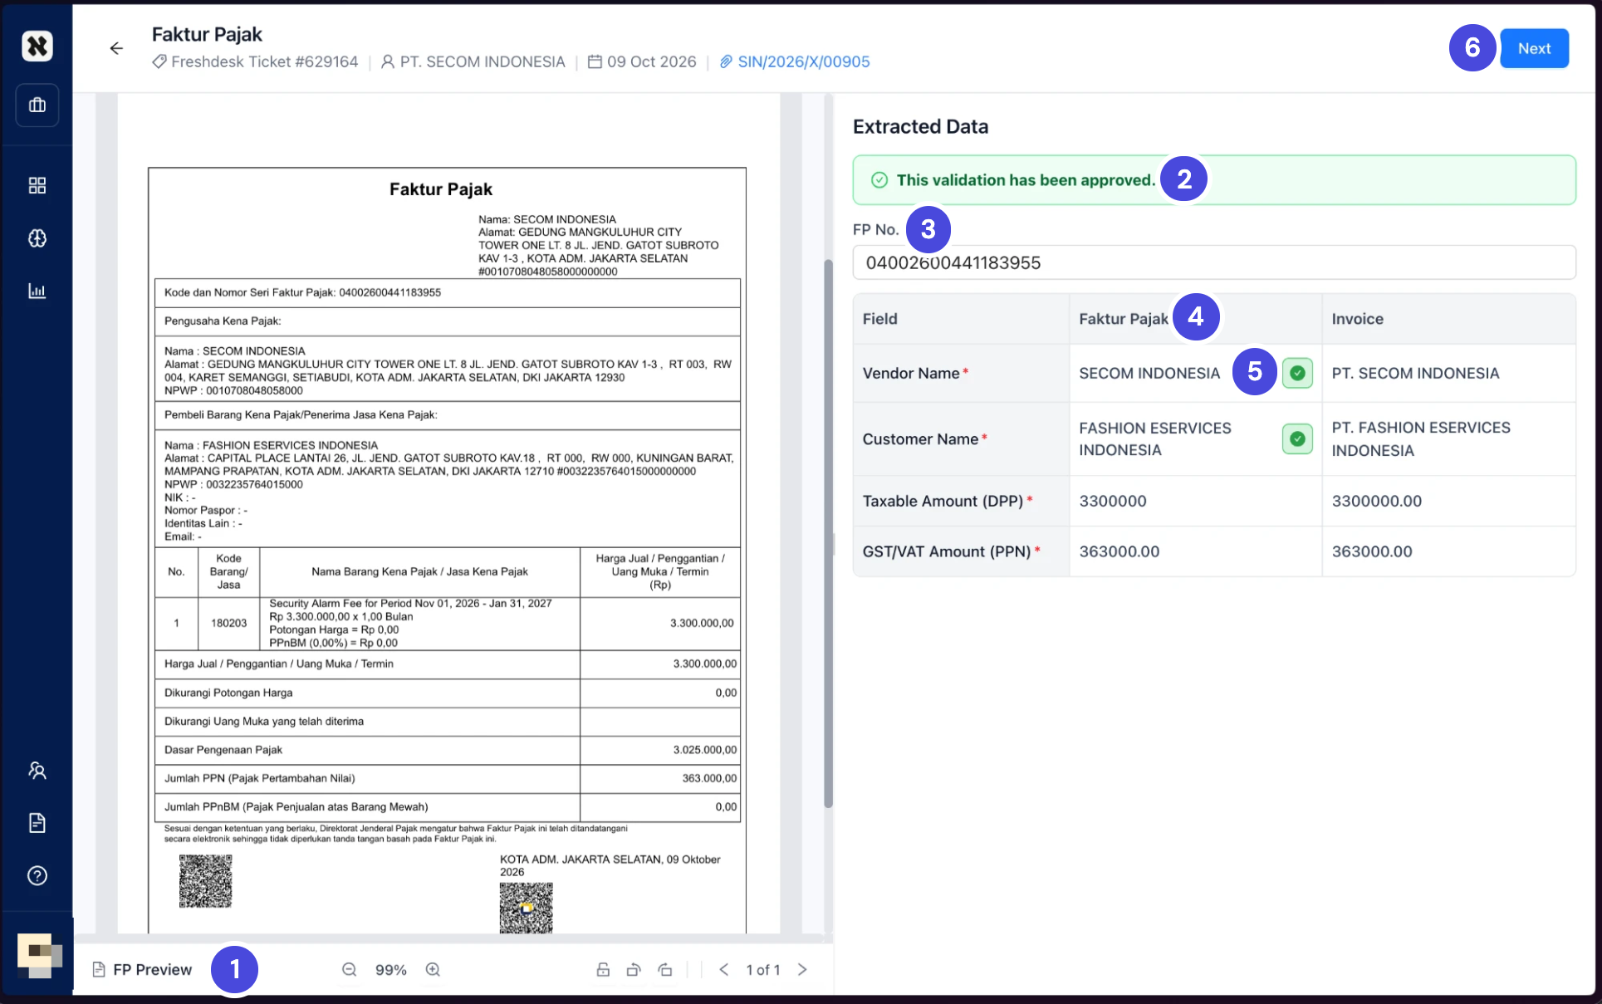Open the document icon in the sidebar

pyautogui.click(x=37, y=823)
